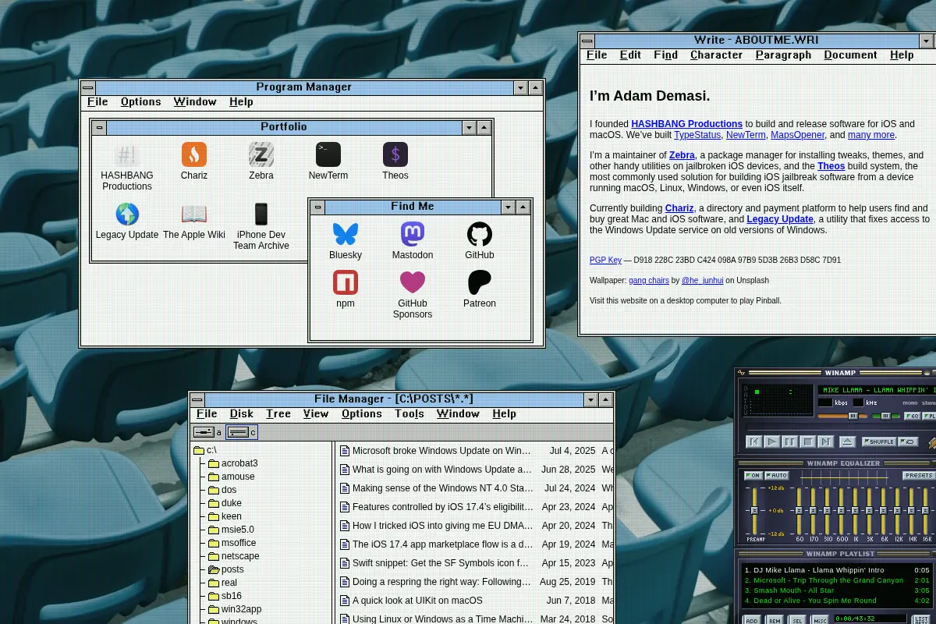Open the View menu in File Manager
936x624 pixels.
[316, 414]
